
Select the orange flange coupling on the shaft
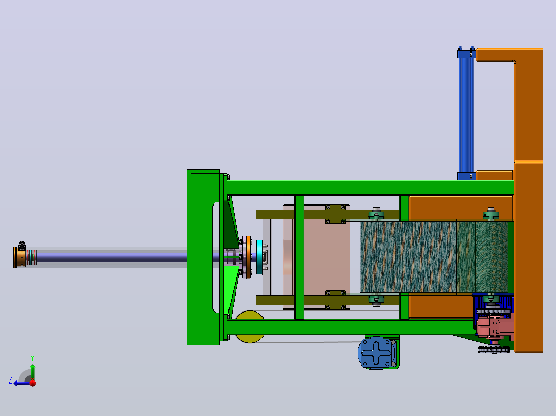[248, 257]
